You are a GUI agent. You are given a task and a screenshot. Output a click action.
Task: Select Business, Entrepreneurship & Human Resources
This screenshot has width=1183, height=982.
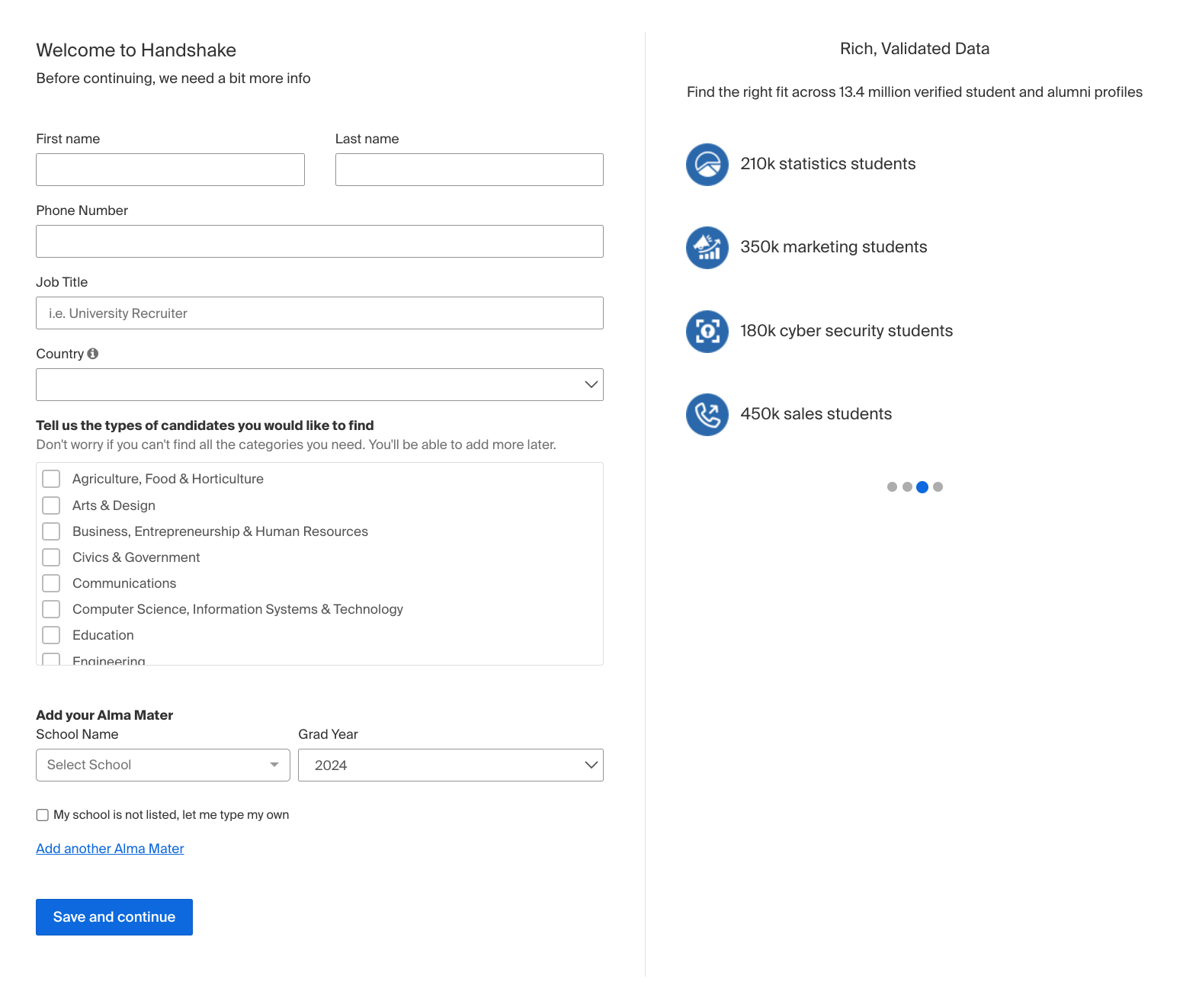(50, 531)
